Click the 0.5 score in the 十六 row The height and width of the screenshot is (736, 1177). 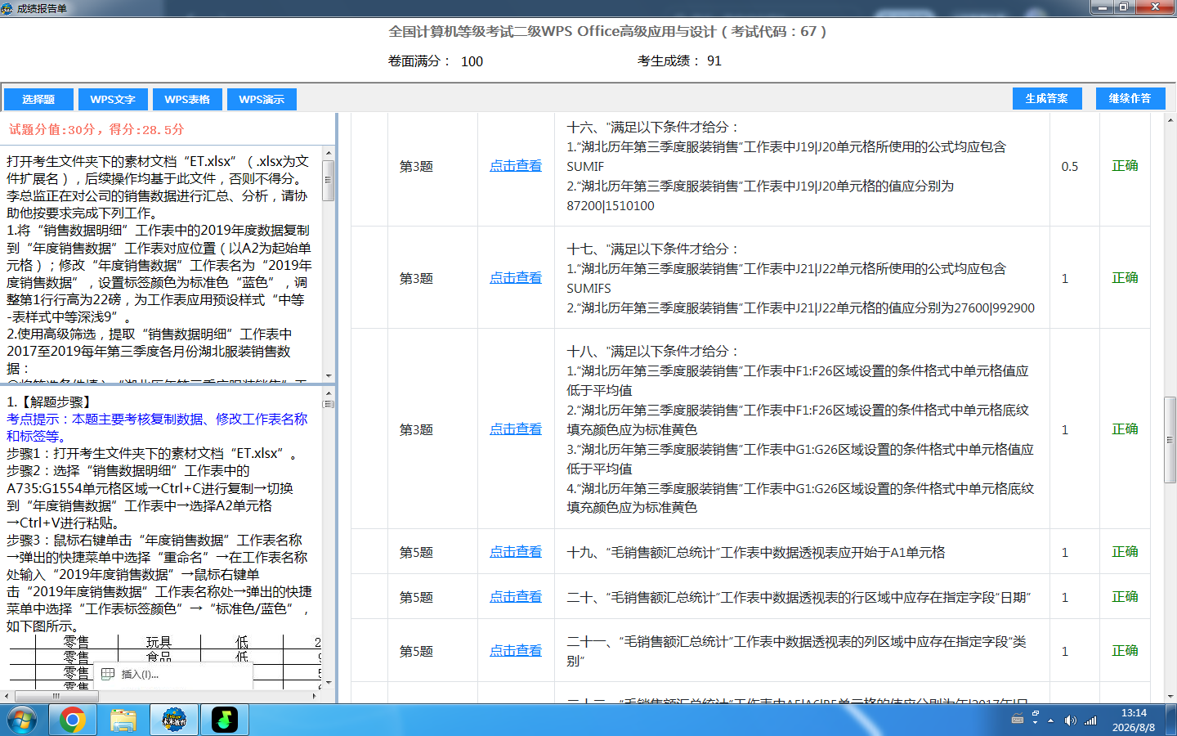(1069, 166)
